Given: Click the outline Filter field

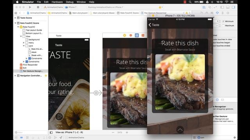Looking at the screenshot, I should [30, 132].
